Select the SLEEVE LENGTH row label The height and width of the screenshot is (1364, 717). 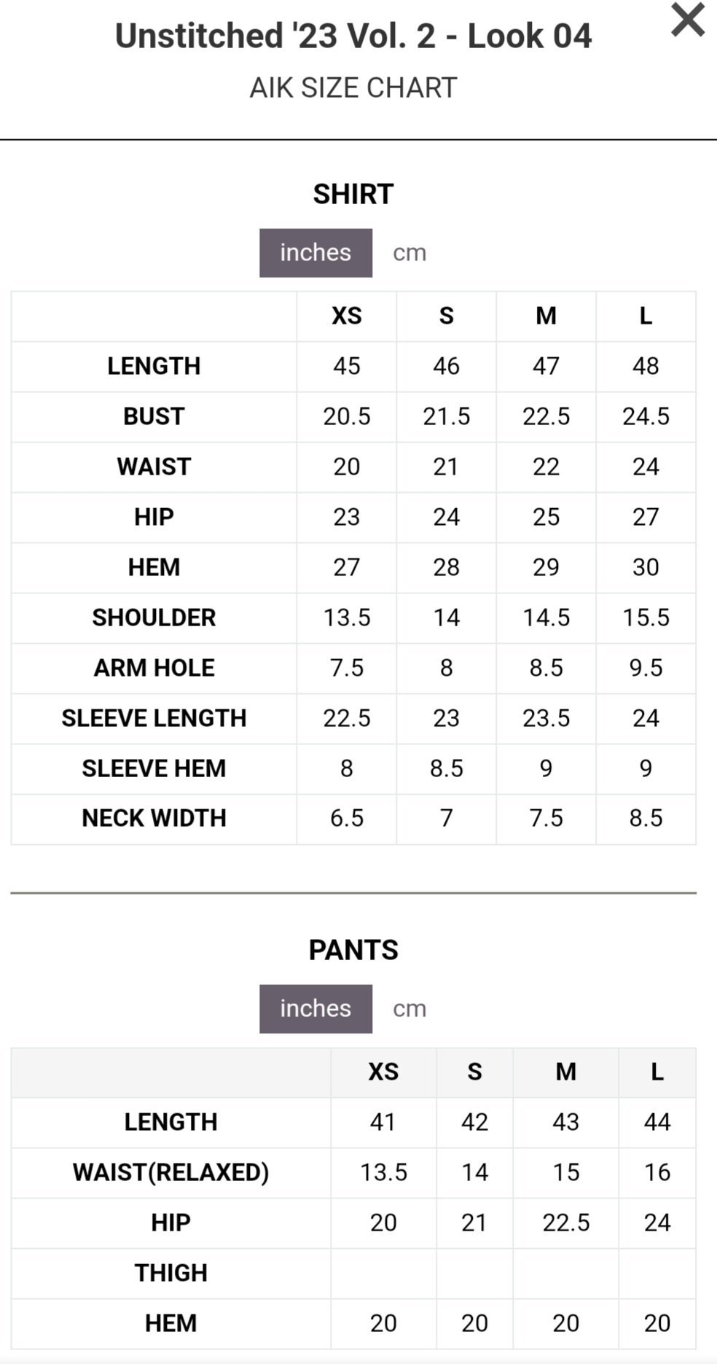coord(154,718)
